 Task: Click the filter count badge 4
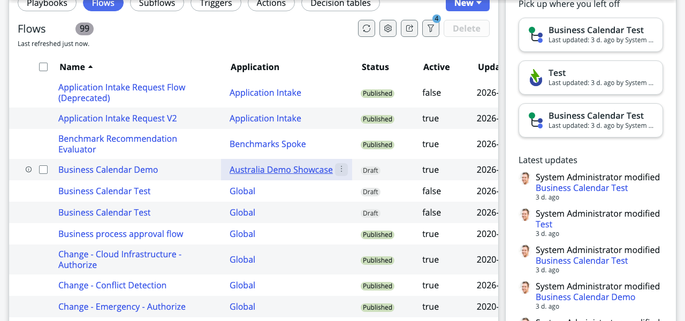(x=437, y=19)
